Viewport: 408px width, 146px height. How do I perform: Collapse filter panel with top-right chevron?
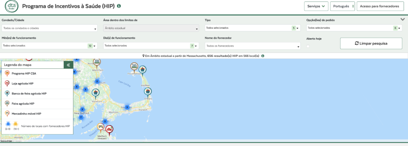point(402,19)
